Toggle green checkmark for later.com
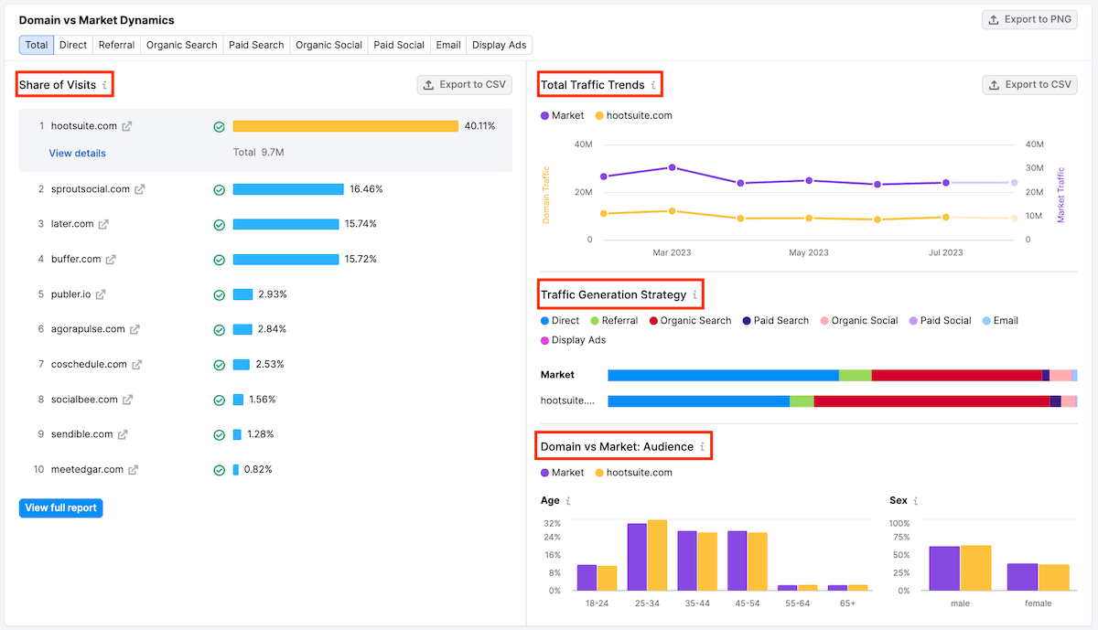Screen dimensions: 1098x630 [x=219, y=225]
